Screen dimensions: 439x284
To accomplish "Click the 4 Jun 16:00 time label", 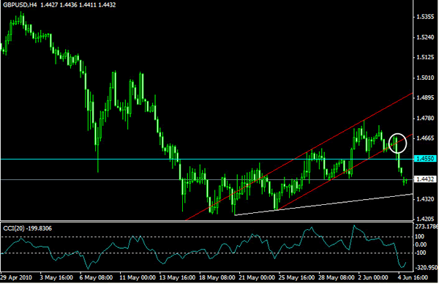I will point(413,277).
